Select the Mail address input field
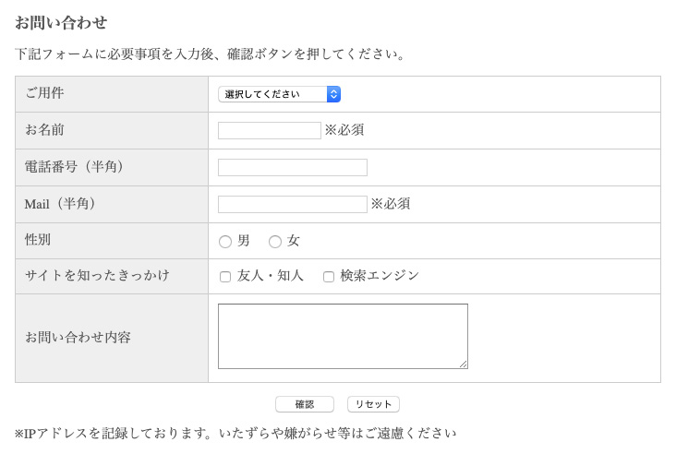The height and width of the screenshot is (454, 676). [x=292, y=204]
